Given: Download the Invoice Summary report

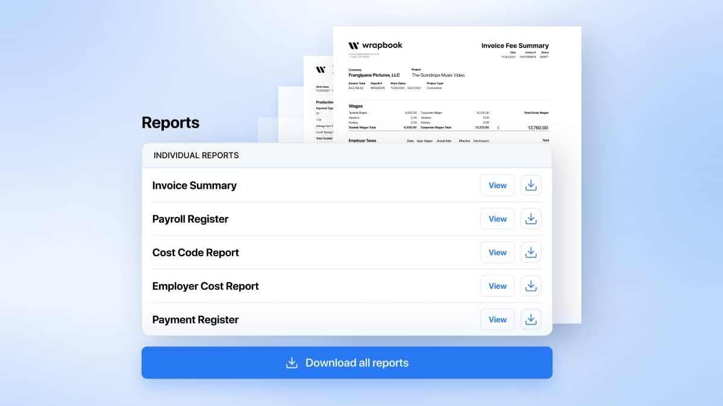Looking at the screenshot, I should pyautogui.click(x=531, y=185).
